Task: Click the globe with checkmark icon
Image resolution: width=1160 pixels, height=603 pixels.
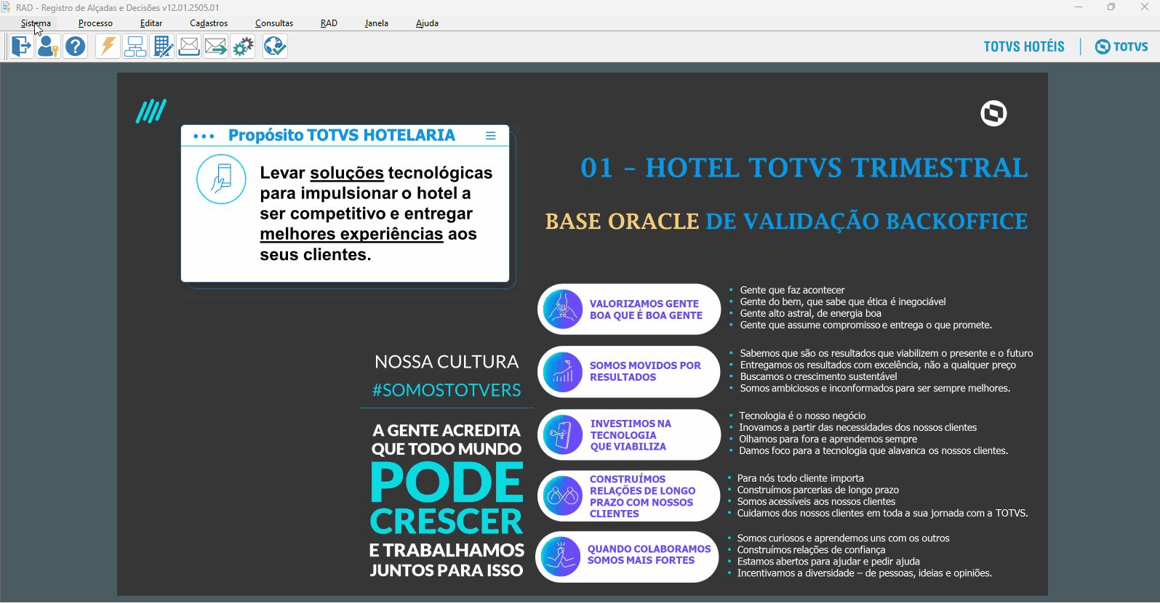Action: click(x=275, y=46)
